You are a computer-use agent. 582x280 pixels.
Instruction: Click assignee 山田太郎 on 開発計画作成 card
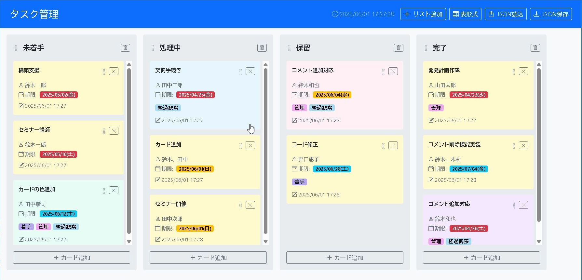[445, 85]
